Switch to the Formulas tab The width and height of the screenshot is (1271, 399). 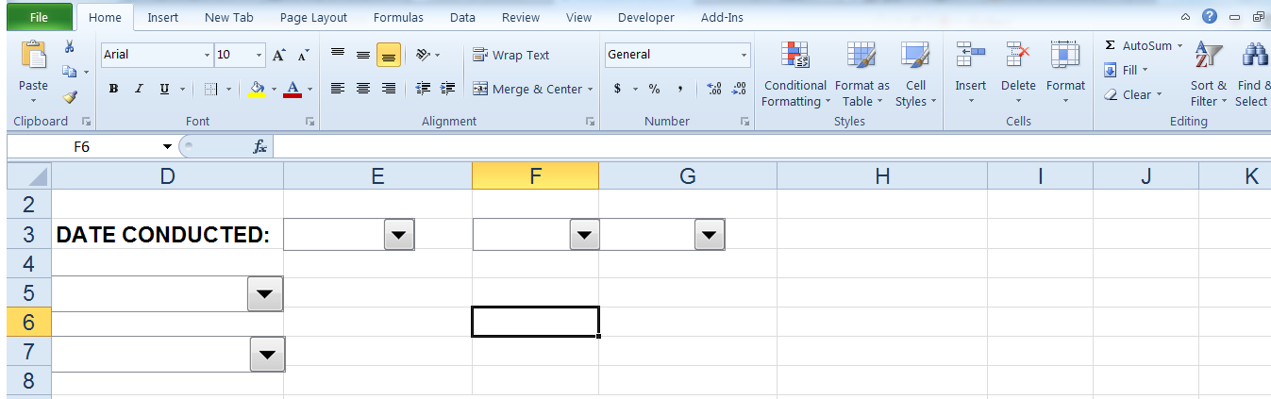click(398, 17)
